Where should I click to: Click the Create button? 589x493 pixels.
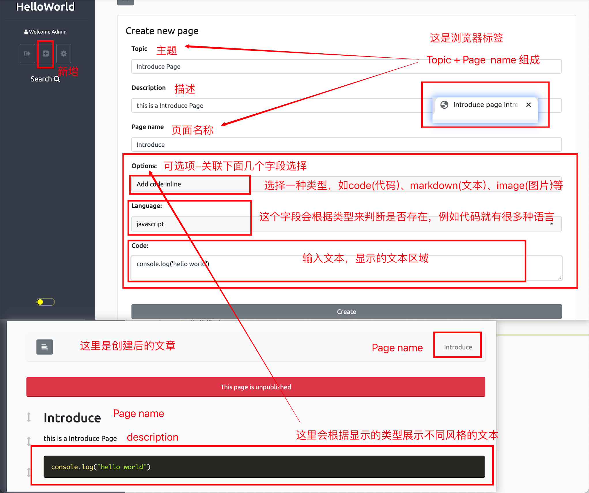click(346, 312)
